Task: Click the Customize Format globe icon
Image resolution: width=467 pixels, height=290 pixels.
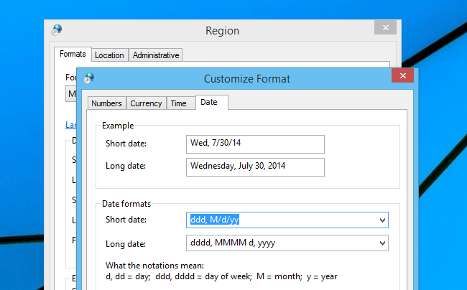Action: coord(90,78)
